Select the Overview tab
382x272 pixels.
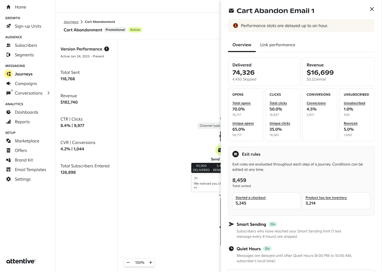click(242, 45)
